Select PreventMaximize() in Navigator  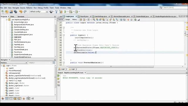point(15,71)
